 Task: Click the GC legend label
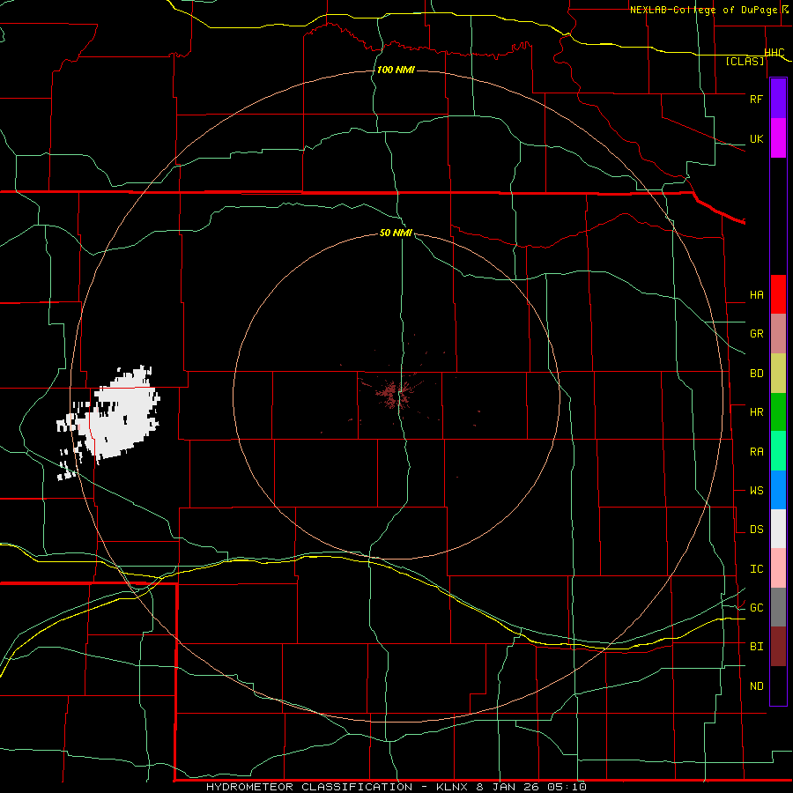tap(756, 608)
